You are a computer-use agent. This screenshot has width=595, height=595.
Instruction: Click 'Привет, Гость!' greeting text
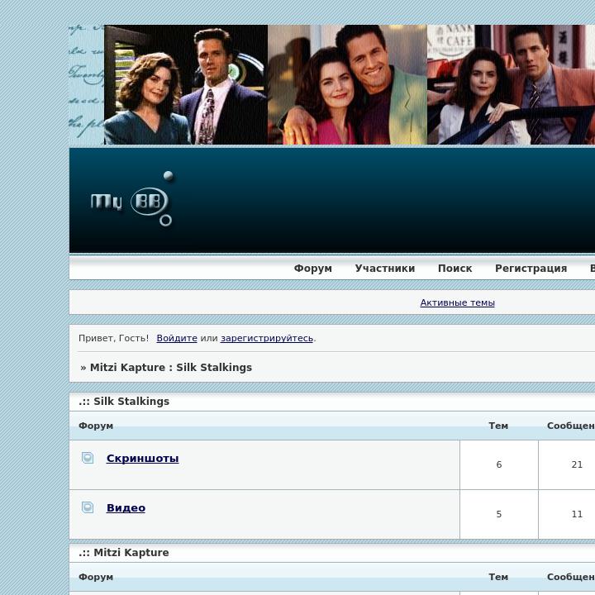(113, 338)
